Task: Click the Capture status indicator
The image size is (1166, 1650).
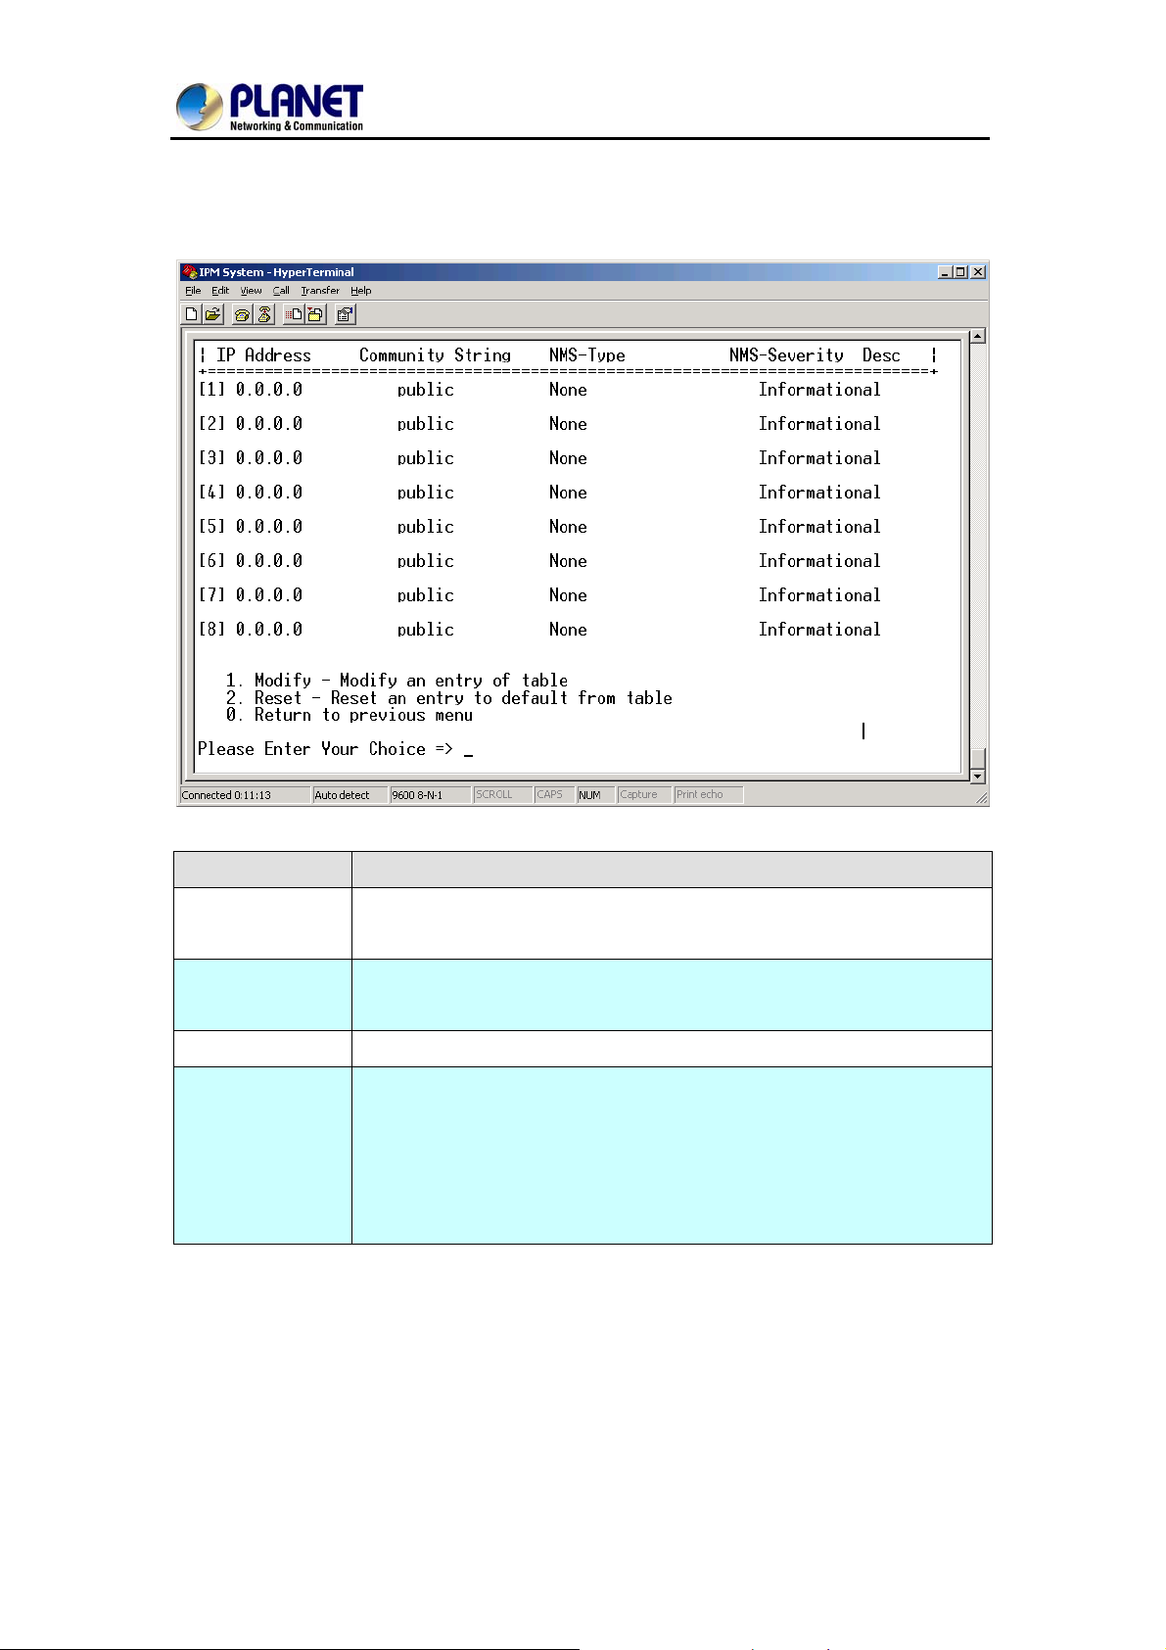Action: coord(644,795)
